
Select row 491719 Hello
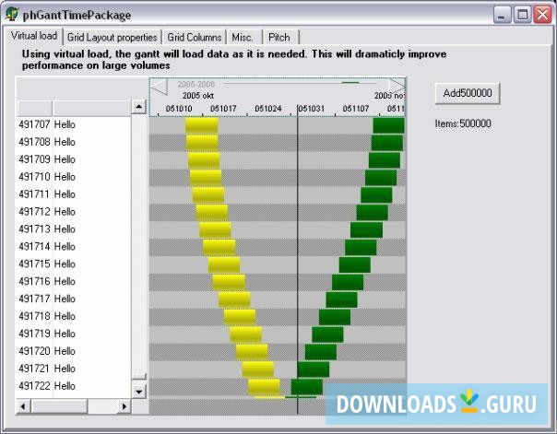click(x=73, y=334)
